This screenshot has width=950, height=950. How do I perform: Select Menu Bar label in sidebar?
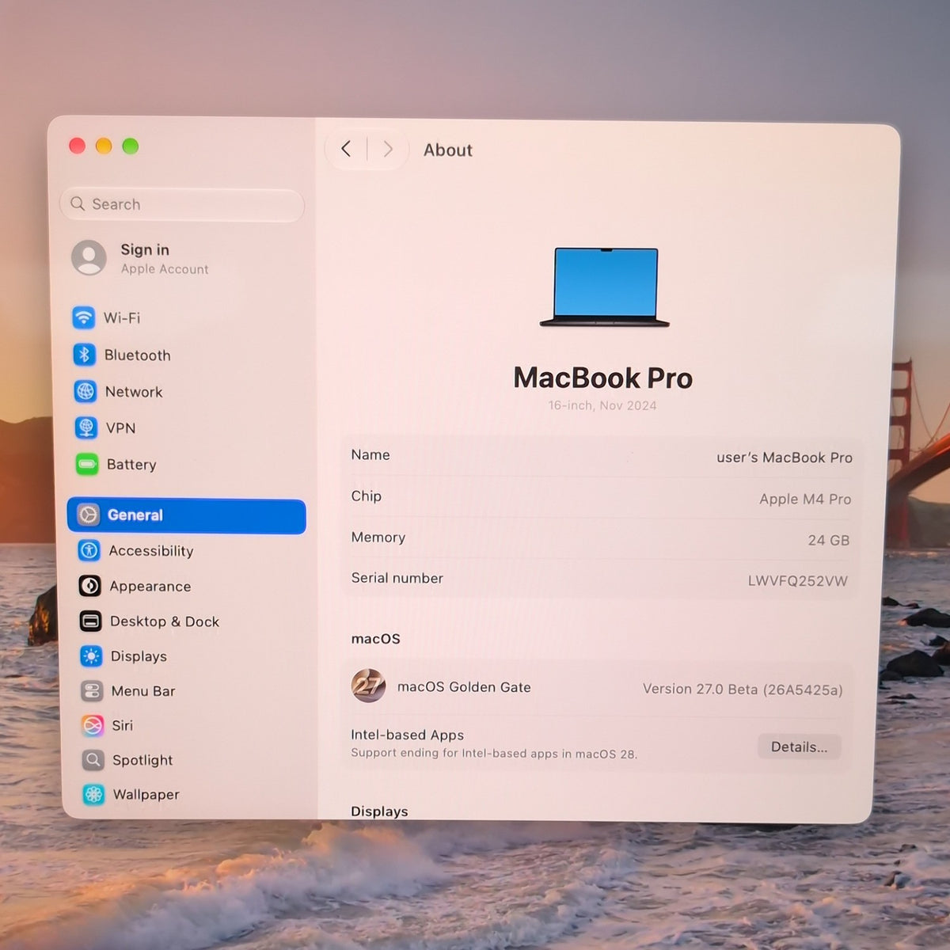click(143, 691)
